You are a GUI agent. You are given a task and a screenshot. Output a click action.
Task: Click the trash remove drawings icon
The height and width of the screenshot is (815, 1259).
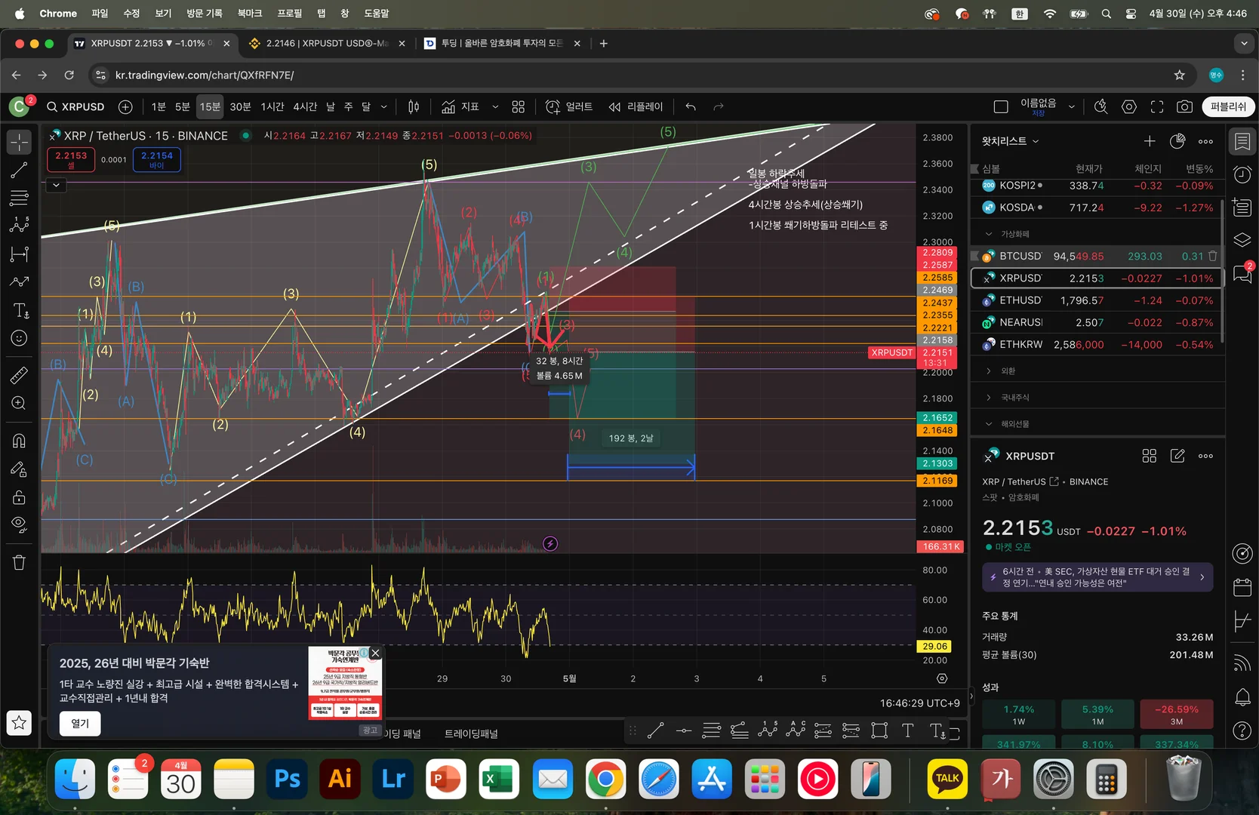[x=19, y=562]
